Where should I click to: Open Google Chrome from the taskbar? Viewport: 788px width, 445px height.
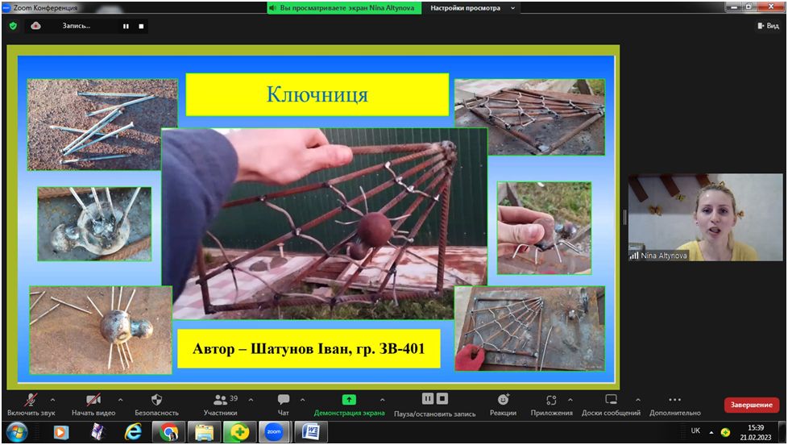tap(169, 432)
